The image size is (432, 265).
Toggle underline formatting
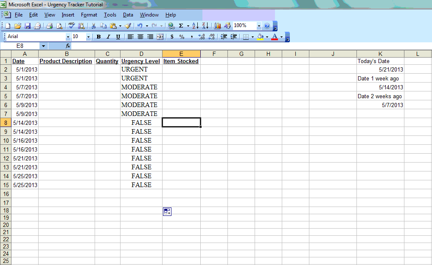[118, 36]
